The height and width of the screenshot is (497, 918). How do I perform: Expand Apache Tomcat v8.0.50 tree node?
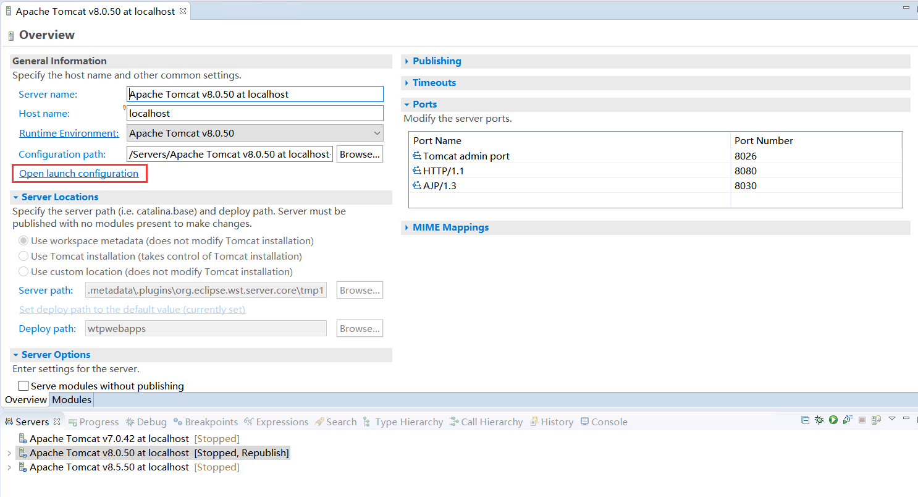(x=9, y=453)
